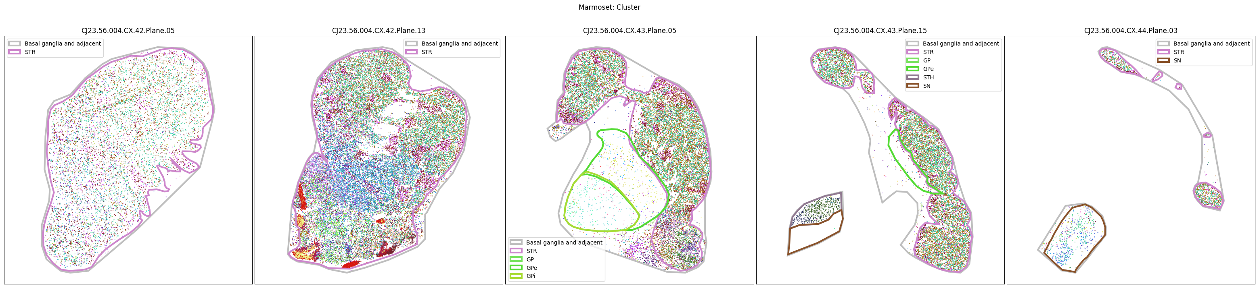Click the GPe legend swatch in the CX.43.Plane.05 panel
The height and width of the screenshot is (288, 1259).
[516, 268]
